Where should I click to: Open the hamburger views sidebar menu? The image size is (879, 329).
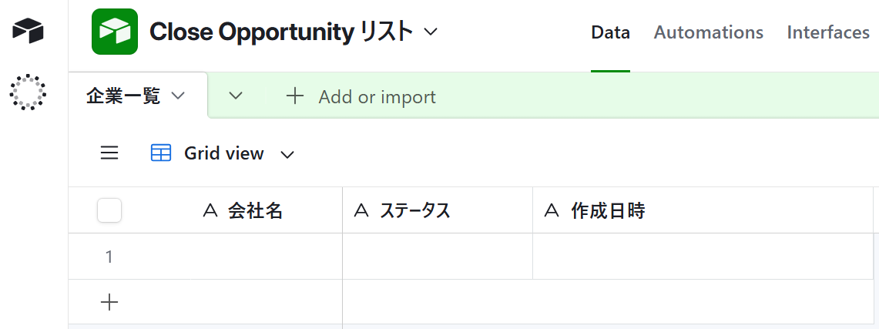(109, 153)
